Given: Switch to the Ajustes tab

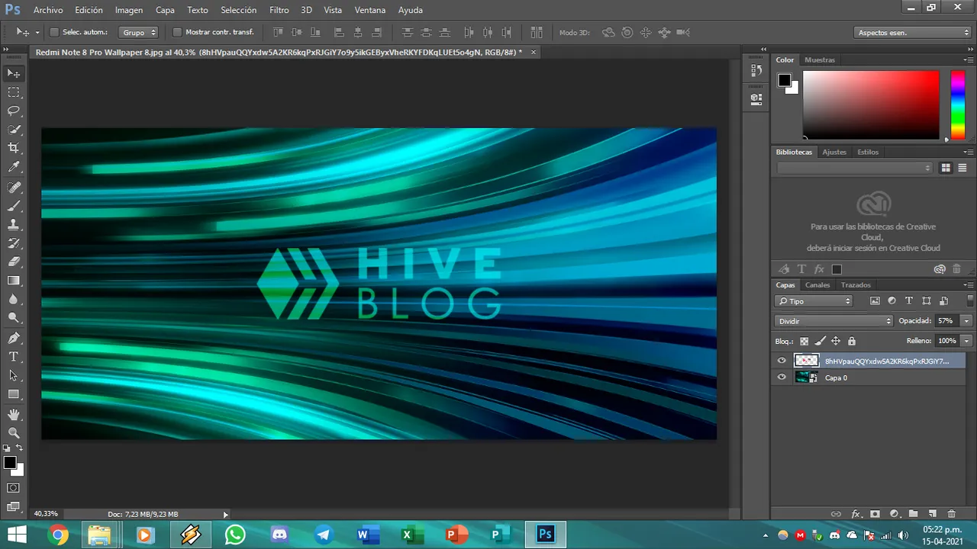Looking at the screenshot, I should coord(834,152).
